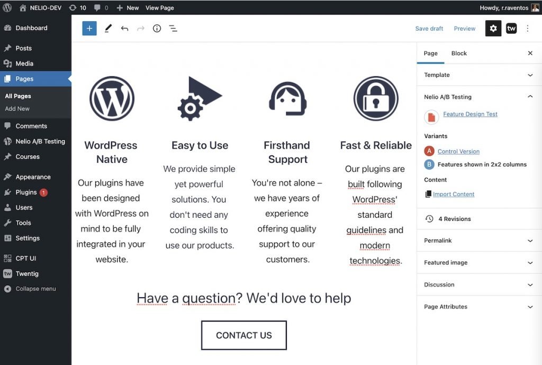Expand the Permalink panel
The width and height of the screenshot is (542, 365).
click(x=478, y=241)
